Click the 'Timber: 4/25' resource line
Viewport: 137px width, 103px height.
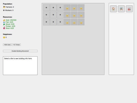(9, 26)
